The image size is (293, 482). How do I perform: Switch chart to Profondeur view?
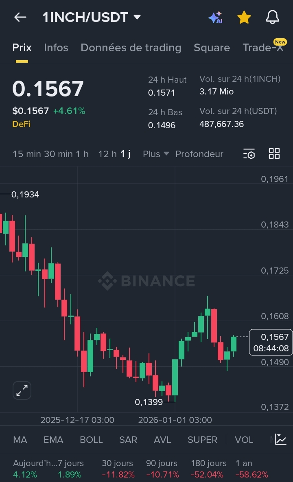coord(199,154)
